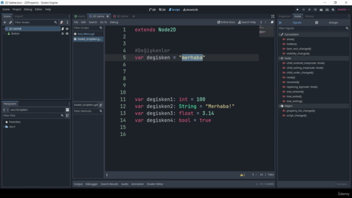Open script editor Go To menu
The height and width of the screenshot is (198, 352).
coord(103,22)
